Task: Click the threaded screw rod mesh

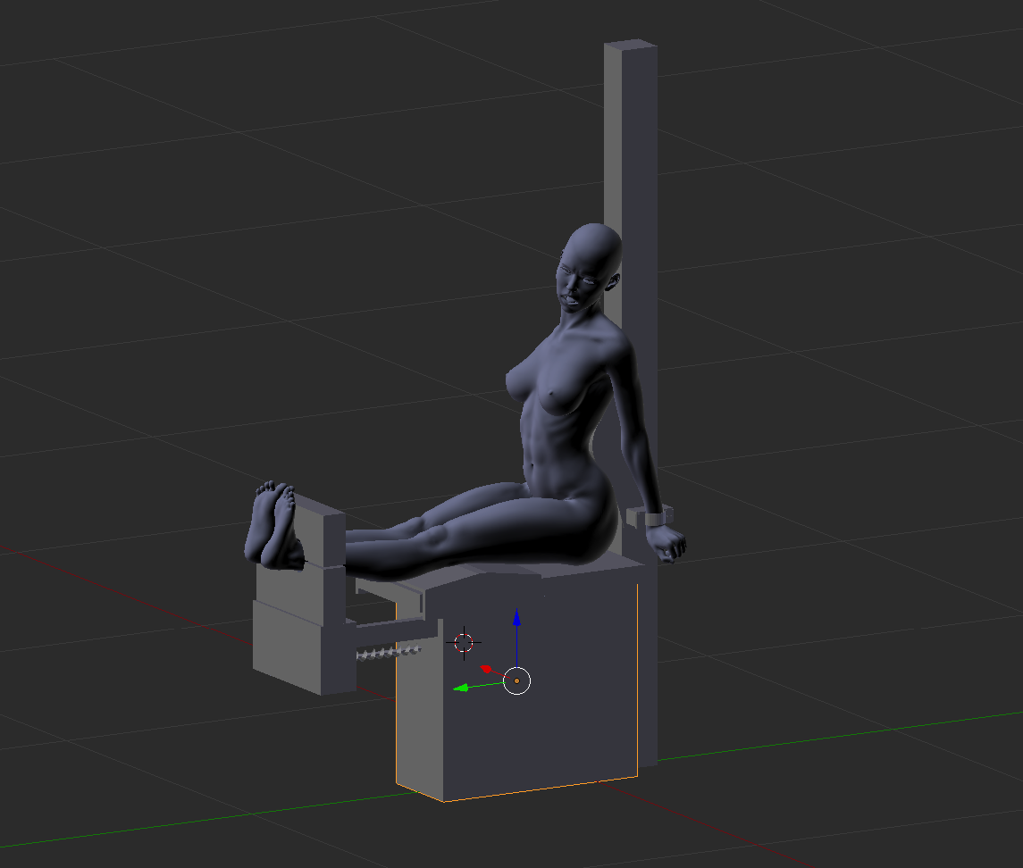Action: pos(389,653)
